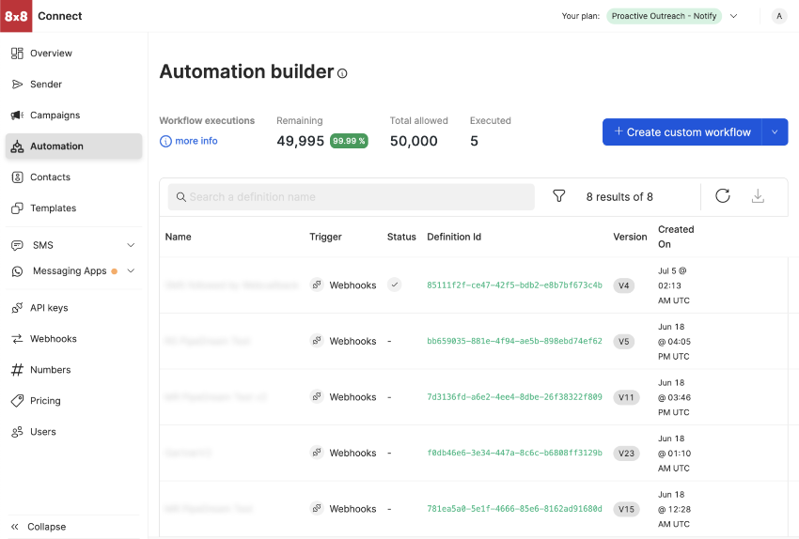
Task: Click the V11 version badge
Action: (x=626, y=397)
